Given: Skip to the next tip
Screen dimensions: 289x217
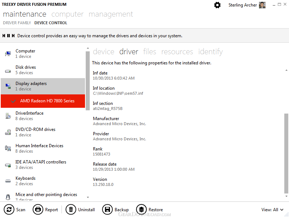Looking at the screenshot, I should click(13, 35).
